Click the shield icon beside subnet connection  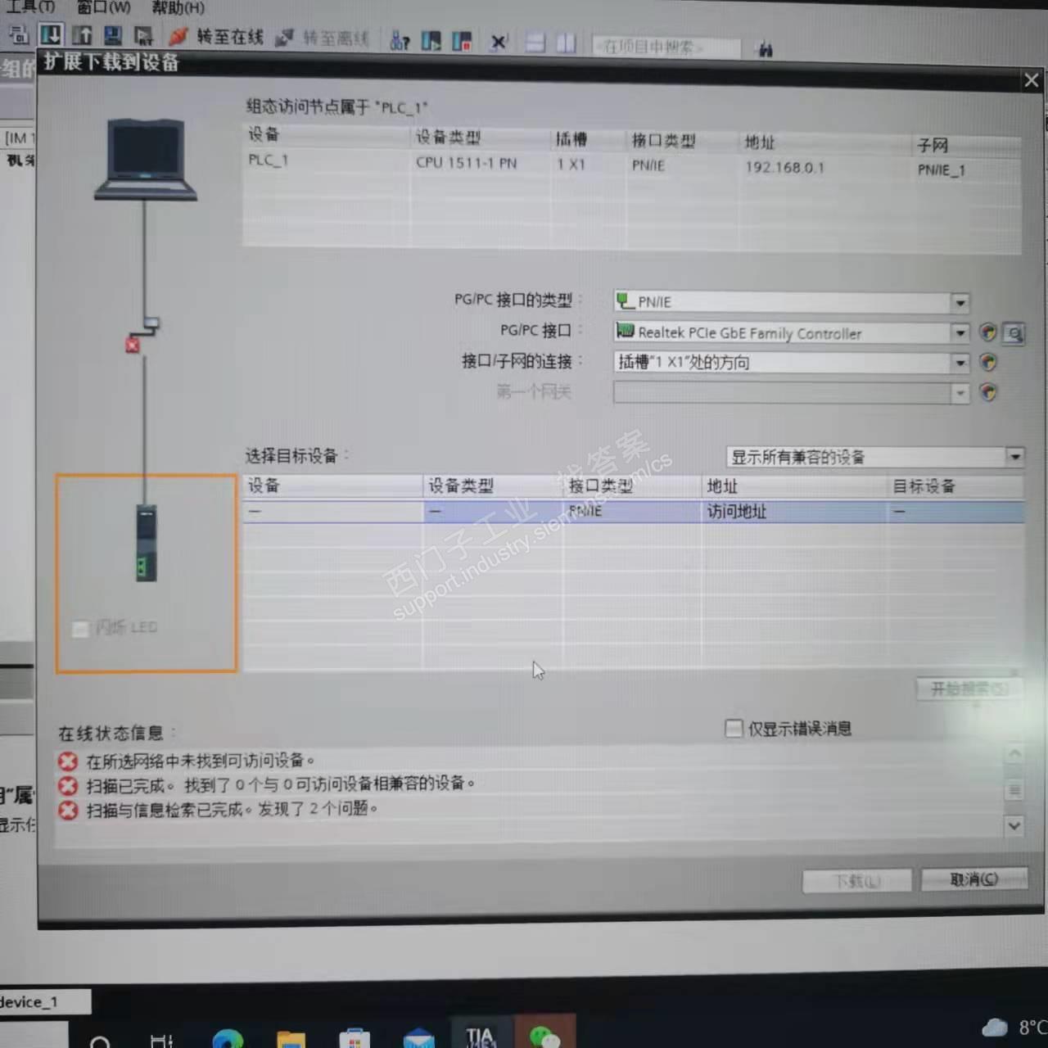tap(988, 362)
